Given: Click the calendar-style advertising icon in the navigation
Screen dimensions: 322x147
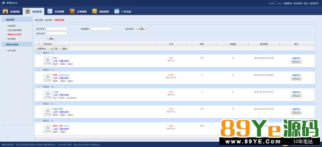Looking at the screenshot, I should pos(117,11).
